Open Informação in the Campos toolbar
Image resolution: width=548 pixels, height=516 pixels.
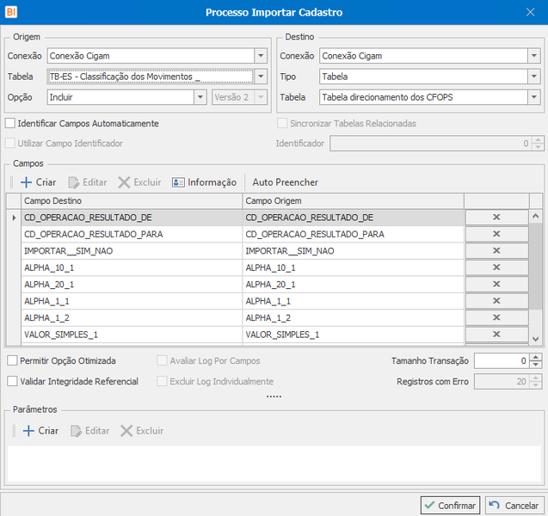click(204, 182)
